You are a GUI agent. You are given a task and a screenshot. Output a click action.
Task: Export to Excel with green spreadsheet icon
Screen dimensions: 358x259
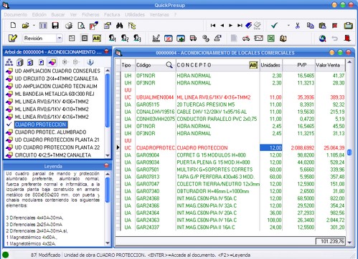(x=270, y=38)
